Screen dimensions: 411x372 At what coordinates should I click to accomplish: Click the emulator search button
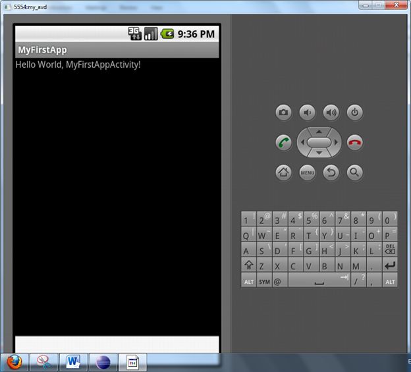pos(355,173)
